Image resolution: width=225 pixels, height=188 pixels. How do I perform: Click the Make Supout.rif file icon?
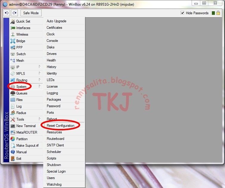(x=13, y=146)
